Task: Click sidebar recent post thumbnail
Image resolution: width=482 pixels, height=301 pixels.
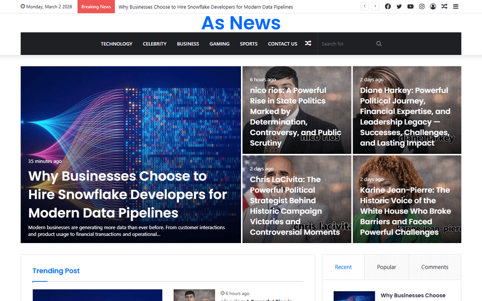Action: point(354,296)
